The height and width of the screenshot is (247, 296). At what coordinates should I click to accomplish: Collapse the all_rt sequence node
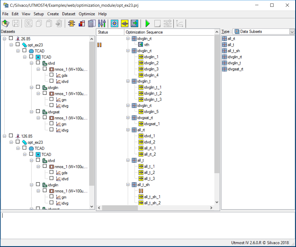pos(128,130)
